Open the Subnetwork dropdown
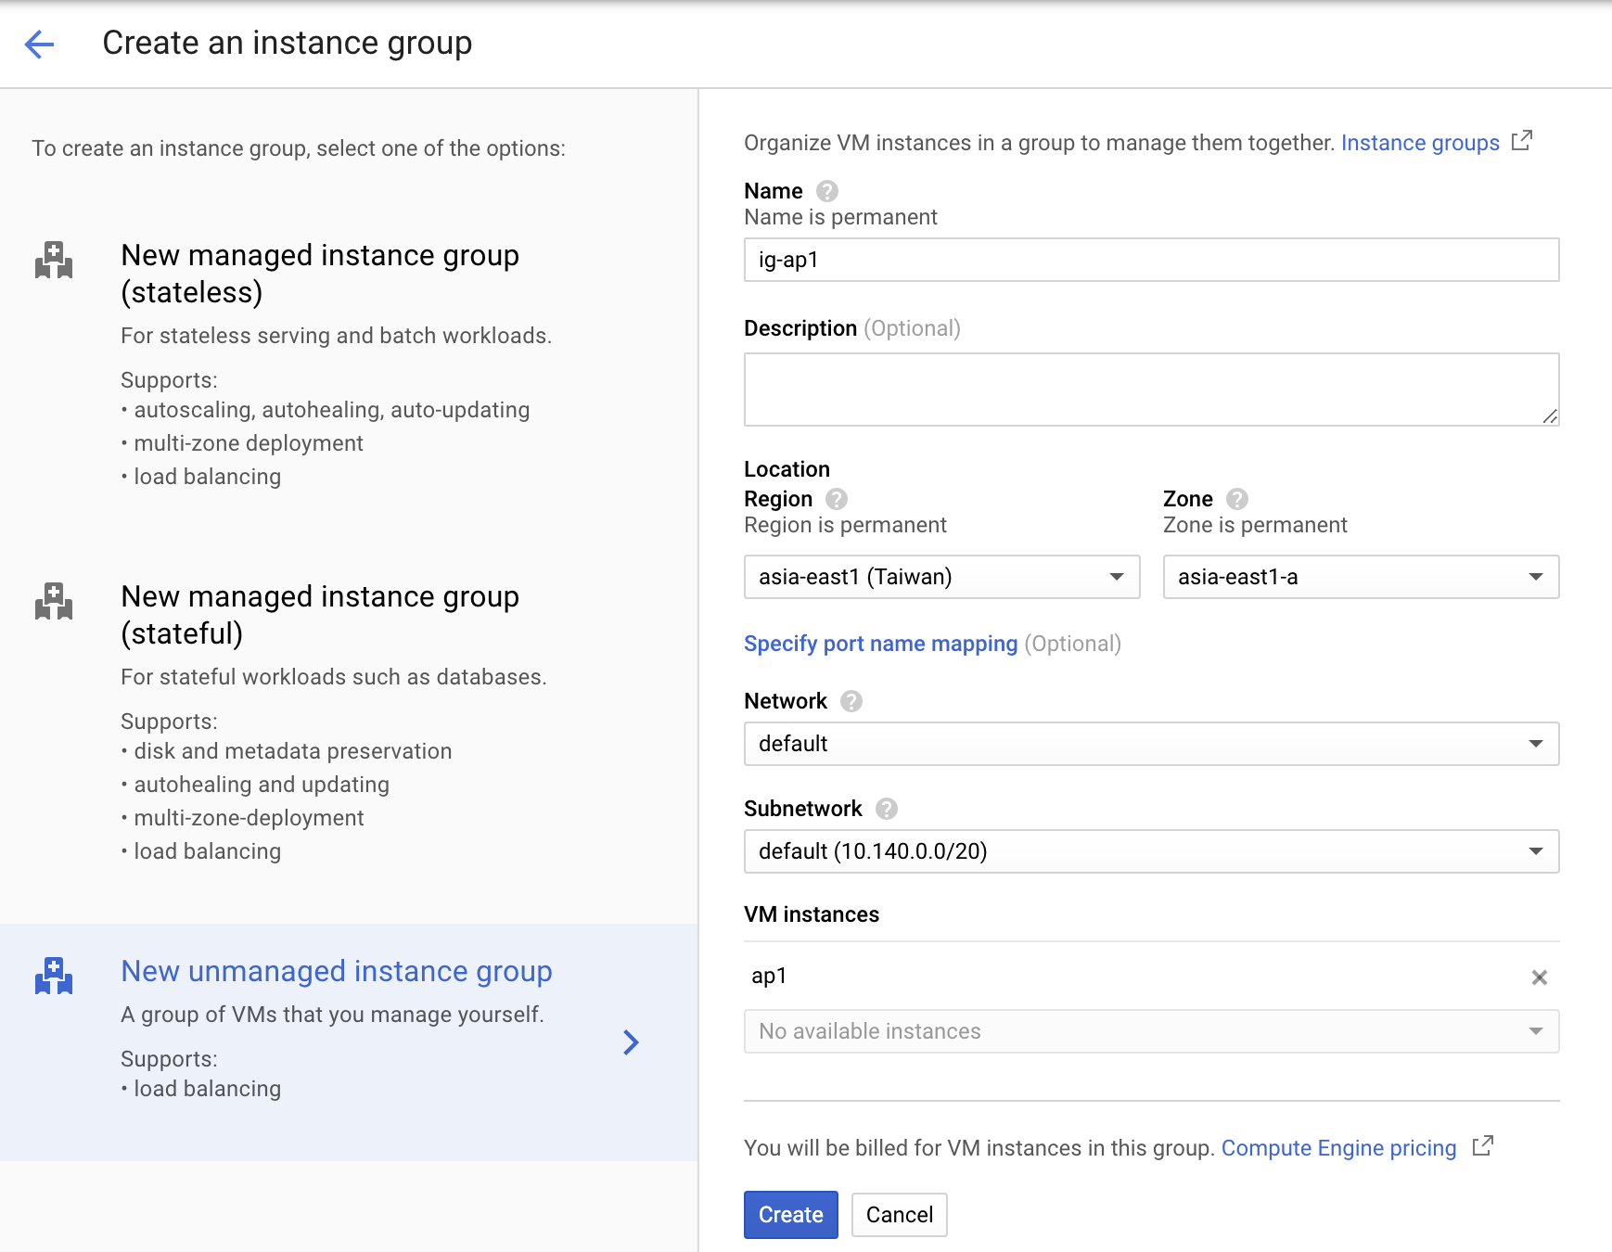 point(1151,851)
